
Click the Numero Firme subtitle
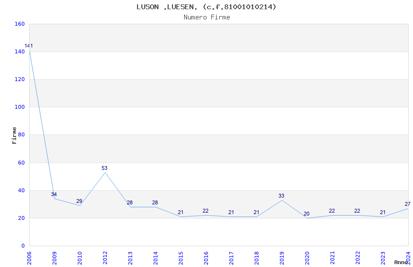click(207, 17)
